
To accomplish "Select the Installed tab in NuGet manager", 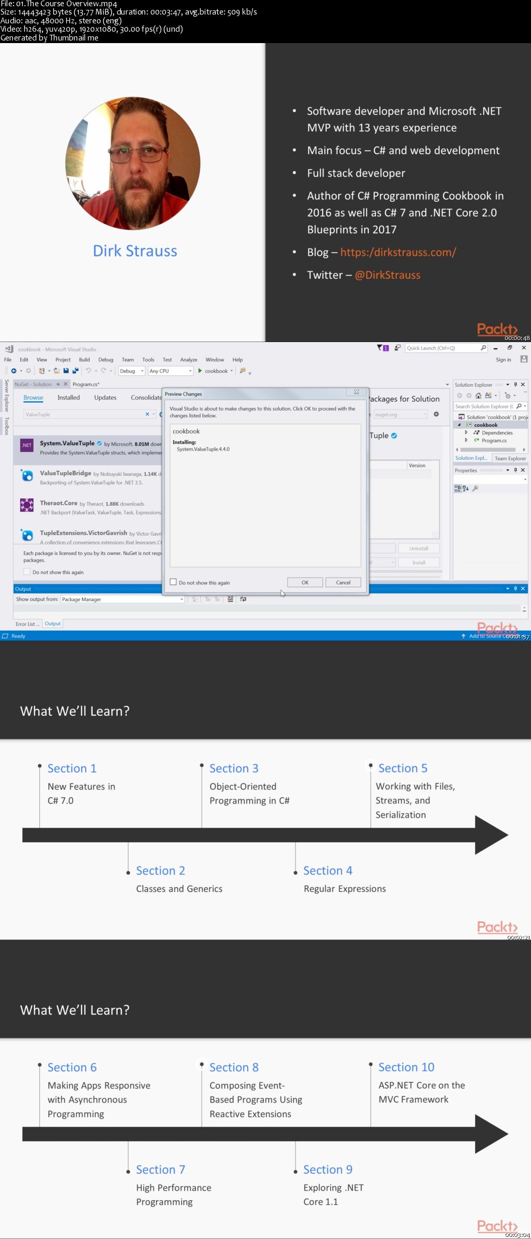I will [68, 398].
